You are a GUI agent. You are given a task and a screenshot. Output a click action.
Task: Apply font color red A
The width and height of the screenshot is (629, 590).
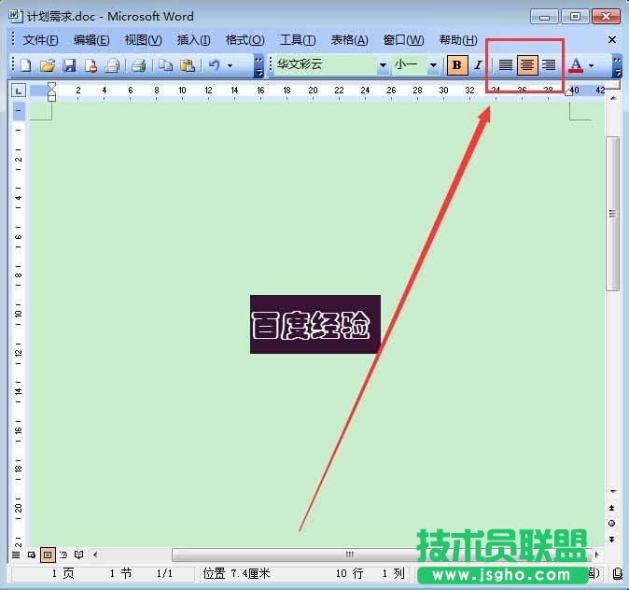pos(576,65)
